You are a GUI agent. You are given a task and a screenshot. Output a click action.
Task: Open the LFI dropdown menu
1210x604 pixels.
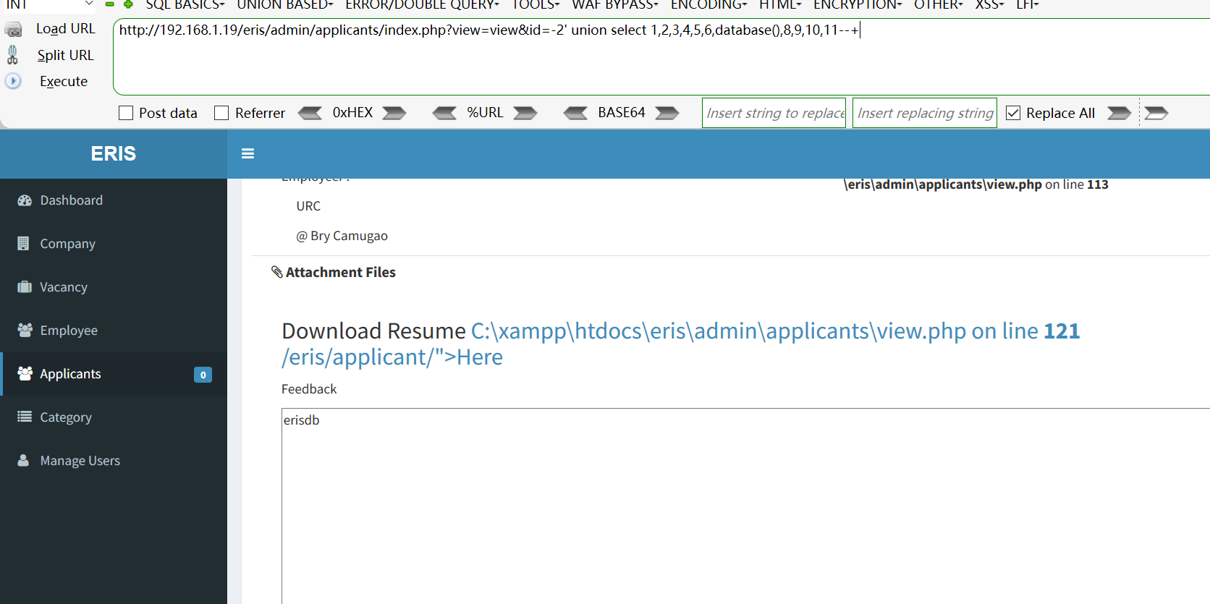point(1028,4)
